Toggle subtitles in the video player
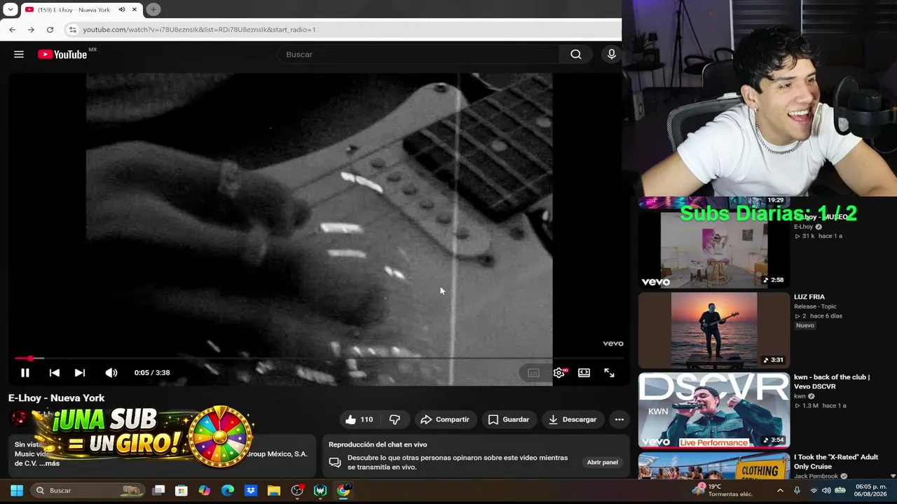 [533, 373]
